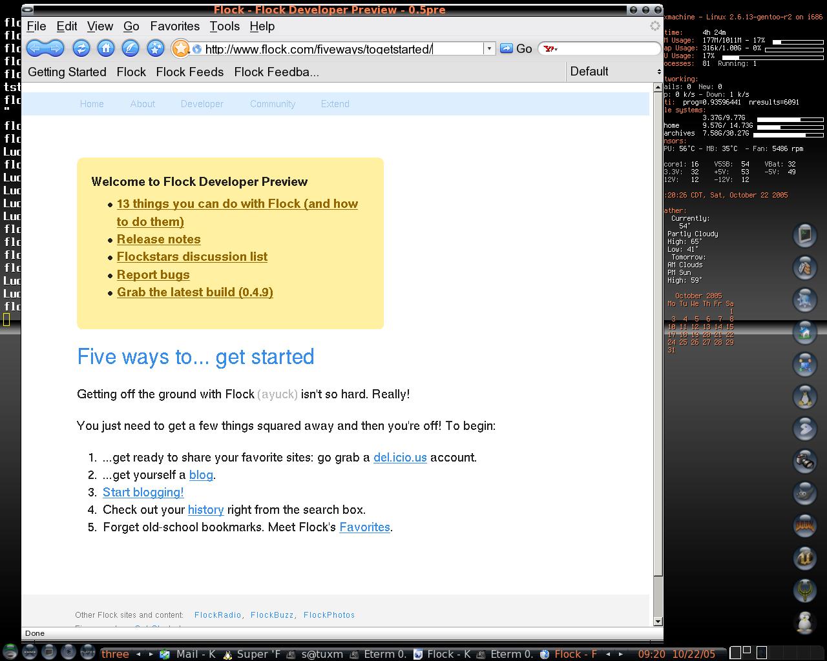Viewport: 827px width, 661px height.
Task: Launch the Doom icon in the dock
Action: pyautogui.click(x=805, y=525)
